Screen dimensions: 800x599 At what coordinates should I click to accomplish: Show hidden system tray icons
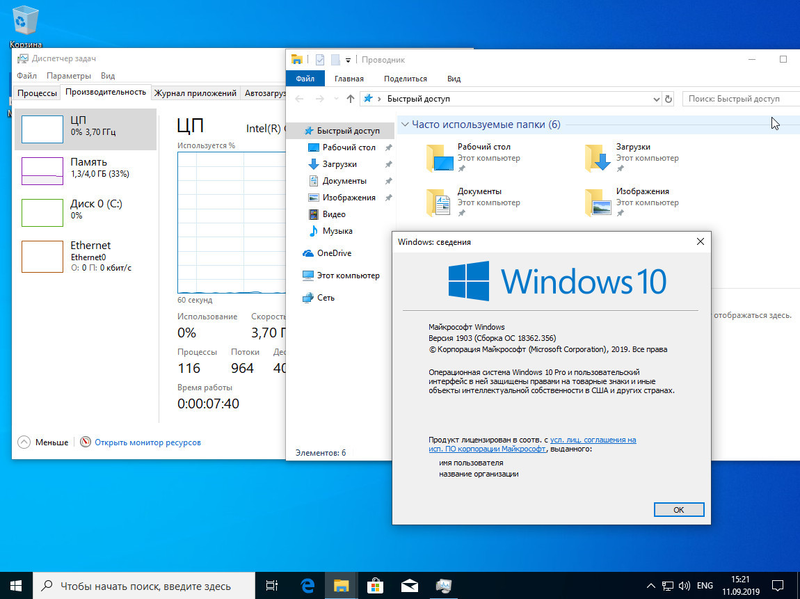pyautogui.click(x=651, y=584)
